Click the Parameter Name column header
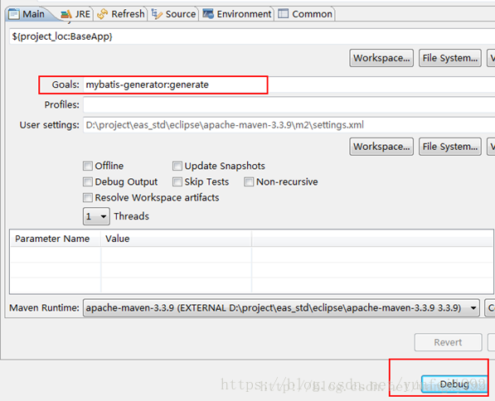This screenshot has height=401, width=495. pos(55,239)
